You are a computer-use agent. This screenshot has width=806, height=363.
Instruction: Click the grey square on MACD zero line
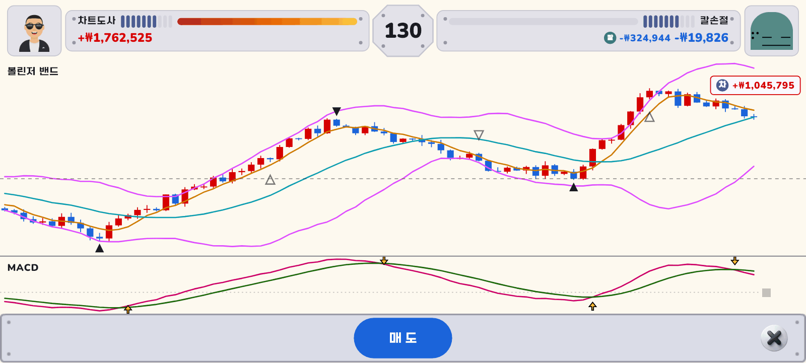(766, 293)
